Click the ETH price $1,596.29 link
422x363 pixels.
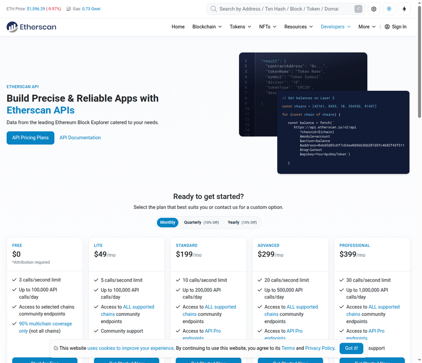pyautogui.click(x=36, y=9)
